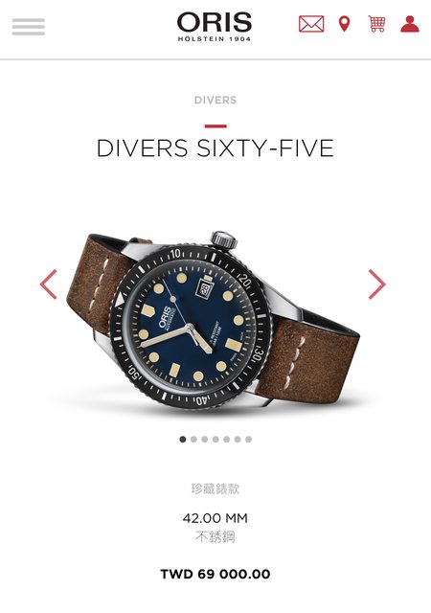Select the last carousel dot

point(248,440)
